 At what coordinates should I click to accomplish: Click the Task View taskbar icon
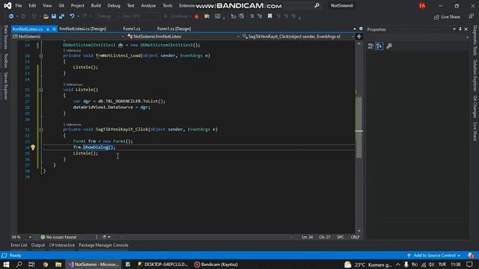(31, 265)
